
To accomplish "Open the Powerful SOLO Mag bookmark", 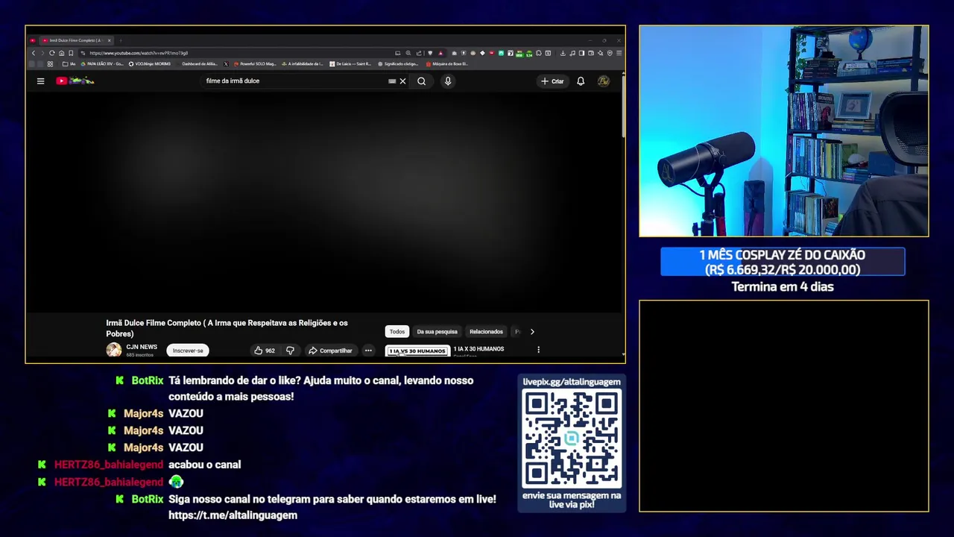I will 255,64.
